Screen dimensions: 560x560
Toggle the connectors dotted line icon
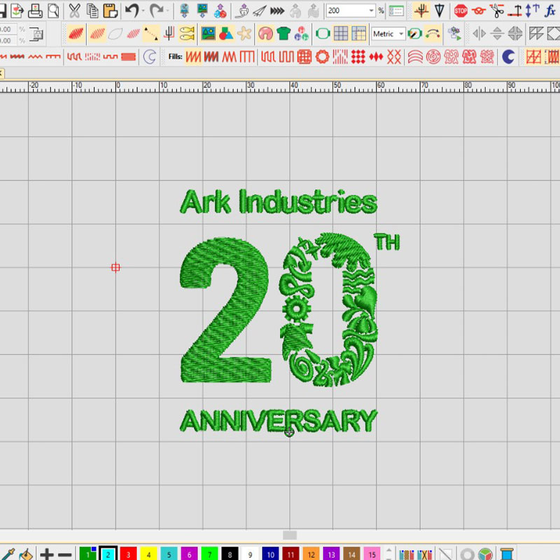click(x=150, y=34)
